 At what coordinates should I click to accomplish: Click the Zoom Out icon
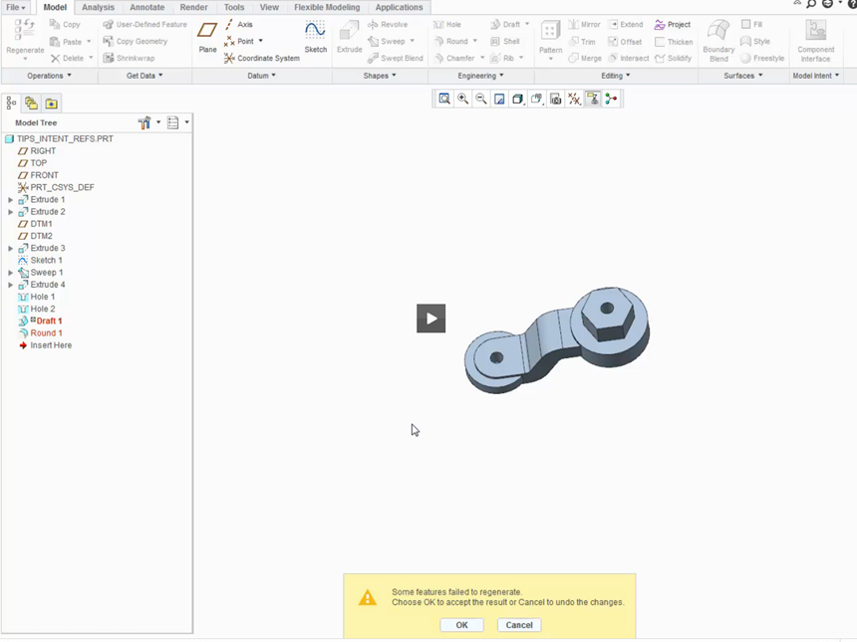[x=481, y=99]
